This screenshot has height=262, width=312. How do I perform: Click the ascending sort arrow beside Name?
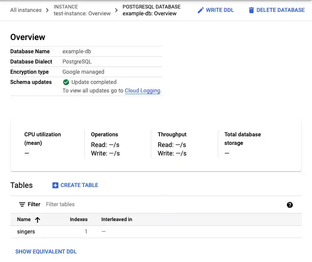click(x=38, y=220)
